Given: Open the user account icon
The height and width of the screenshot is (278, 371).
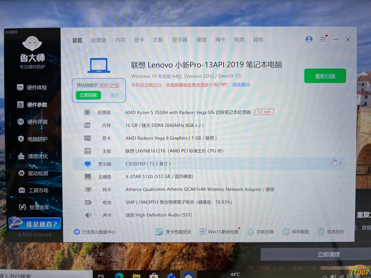Looking at the screenshot, I should click(309, 39).
